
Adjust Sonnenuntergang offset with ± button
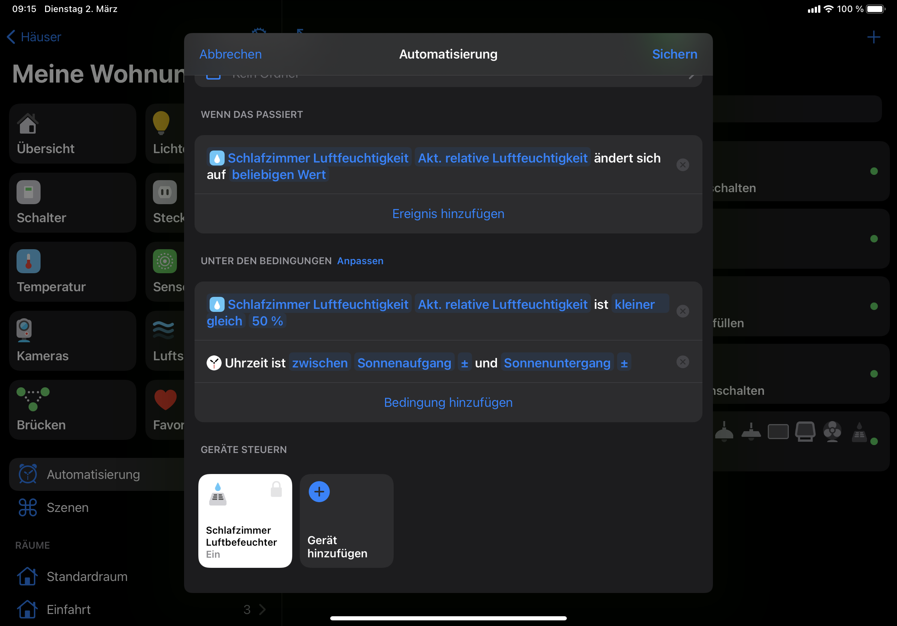pos(624,363)
